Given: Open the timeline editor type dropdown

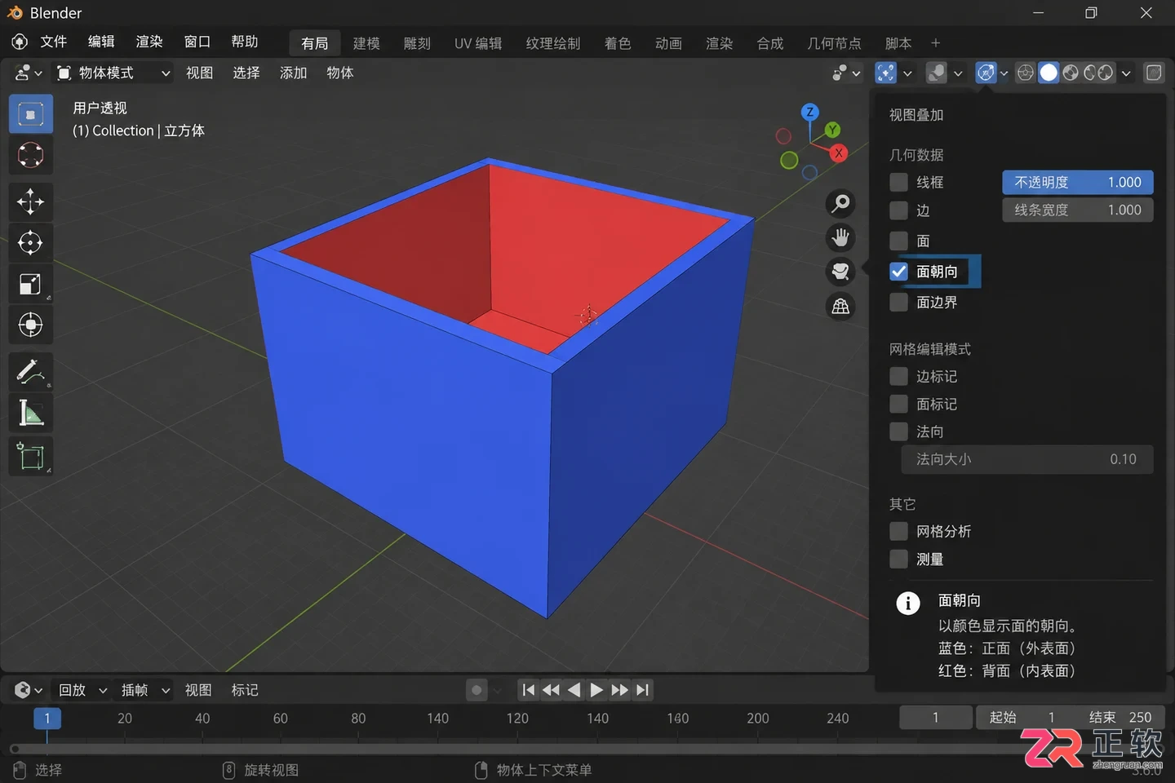Looking at the screenshot, I should (x=28, y=690).
